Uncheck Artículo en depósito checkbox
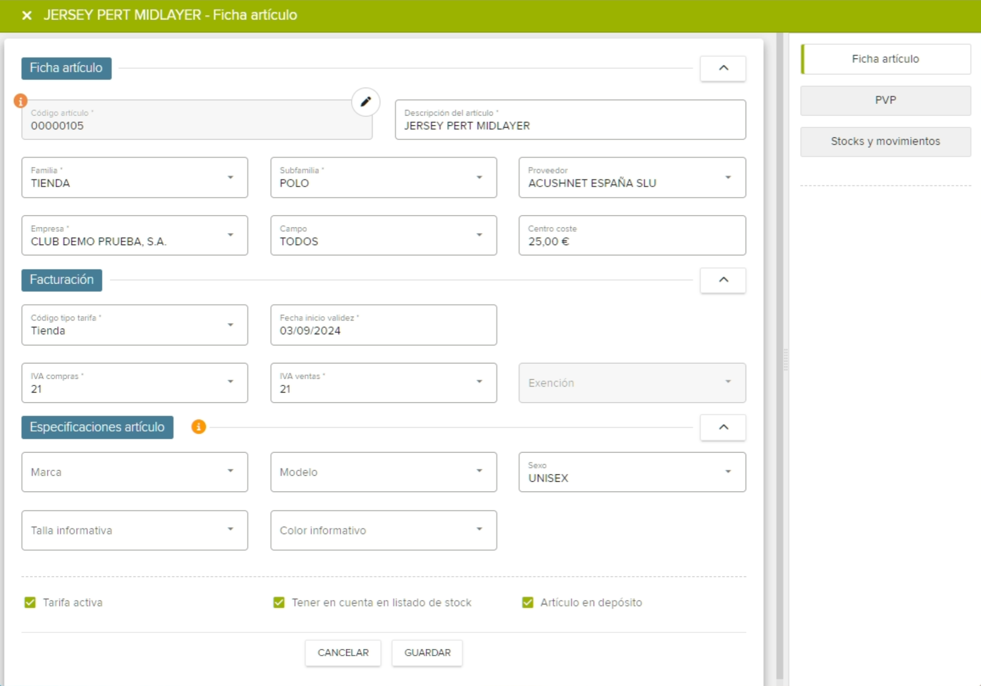The image size is (981, 686). tap(527, 602)
